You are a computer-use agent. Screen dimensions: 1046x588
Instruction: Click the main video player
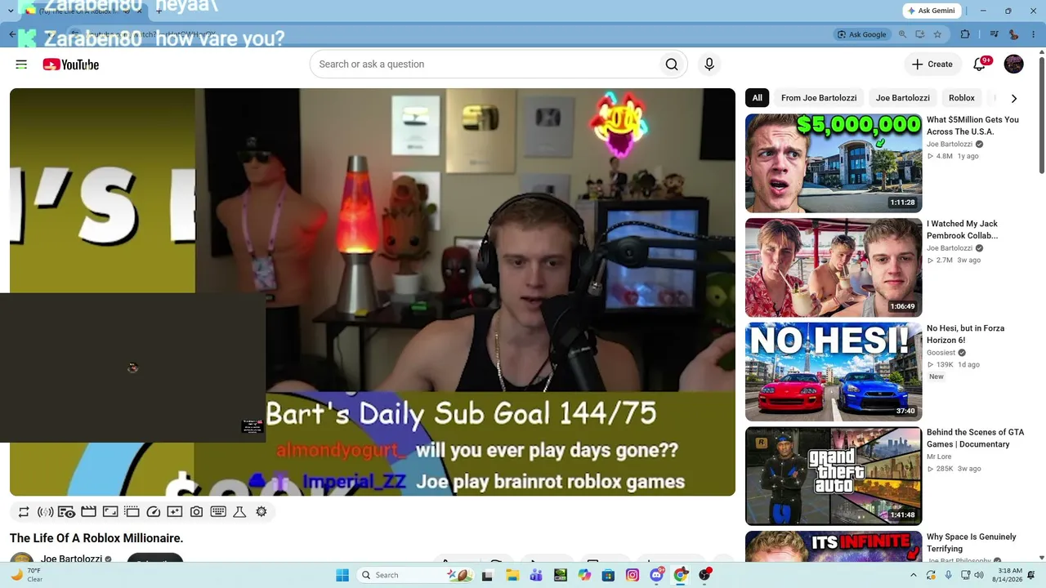[373, 292]
